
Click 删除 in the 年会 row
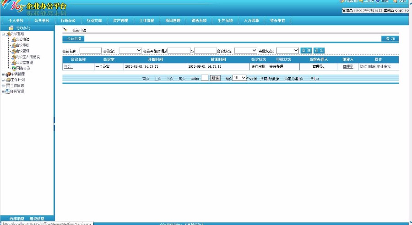tap(372, 67)
